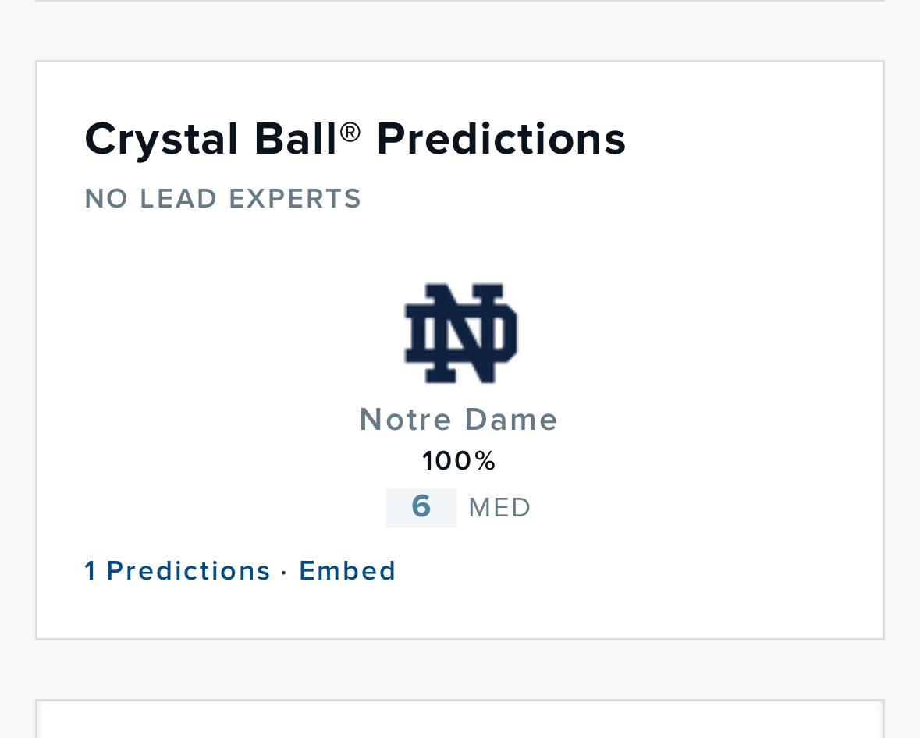The width and height of the screenshot is (920, 738).
Task: Click the confidence score 6 box
Action: click(x=421, y=507)
